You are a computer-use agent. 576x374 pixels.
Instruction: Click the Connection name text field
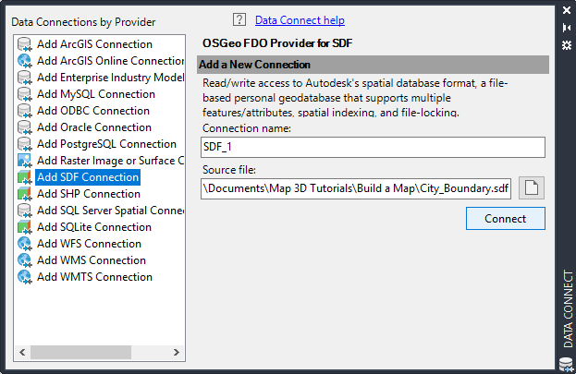372,148
